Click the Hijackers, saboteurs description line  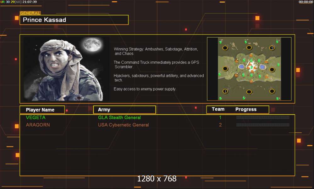point(159,78)
